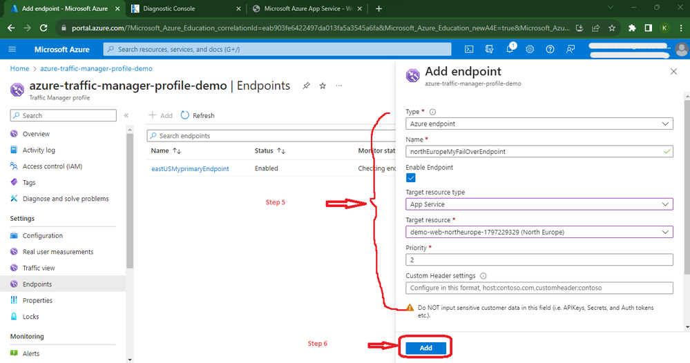Uncheck the Enable Endpoint checkbox
The image size is (690, 363).
tap(411, 177)
